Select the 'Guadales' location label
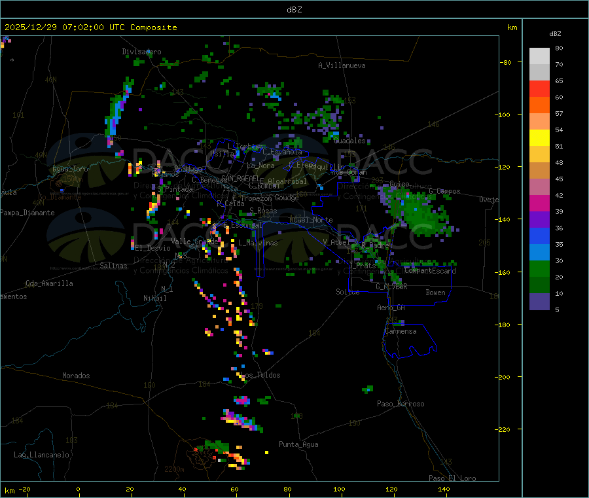The height and width of the screenshot is (498, 589). click(x=349, y=141)
